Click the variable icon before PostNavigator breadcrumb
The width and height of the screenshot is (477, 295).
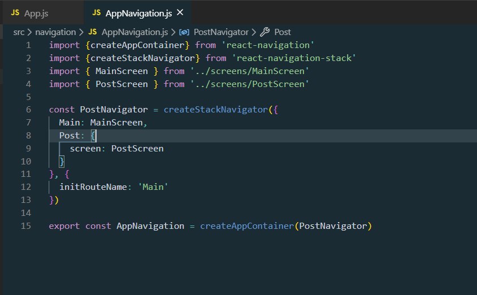tap(184, 32)
